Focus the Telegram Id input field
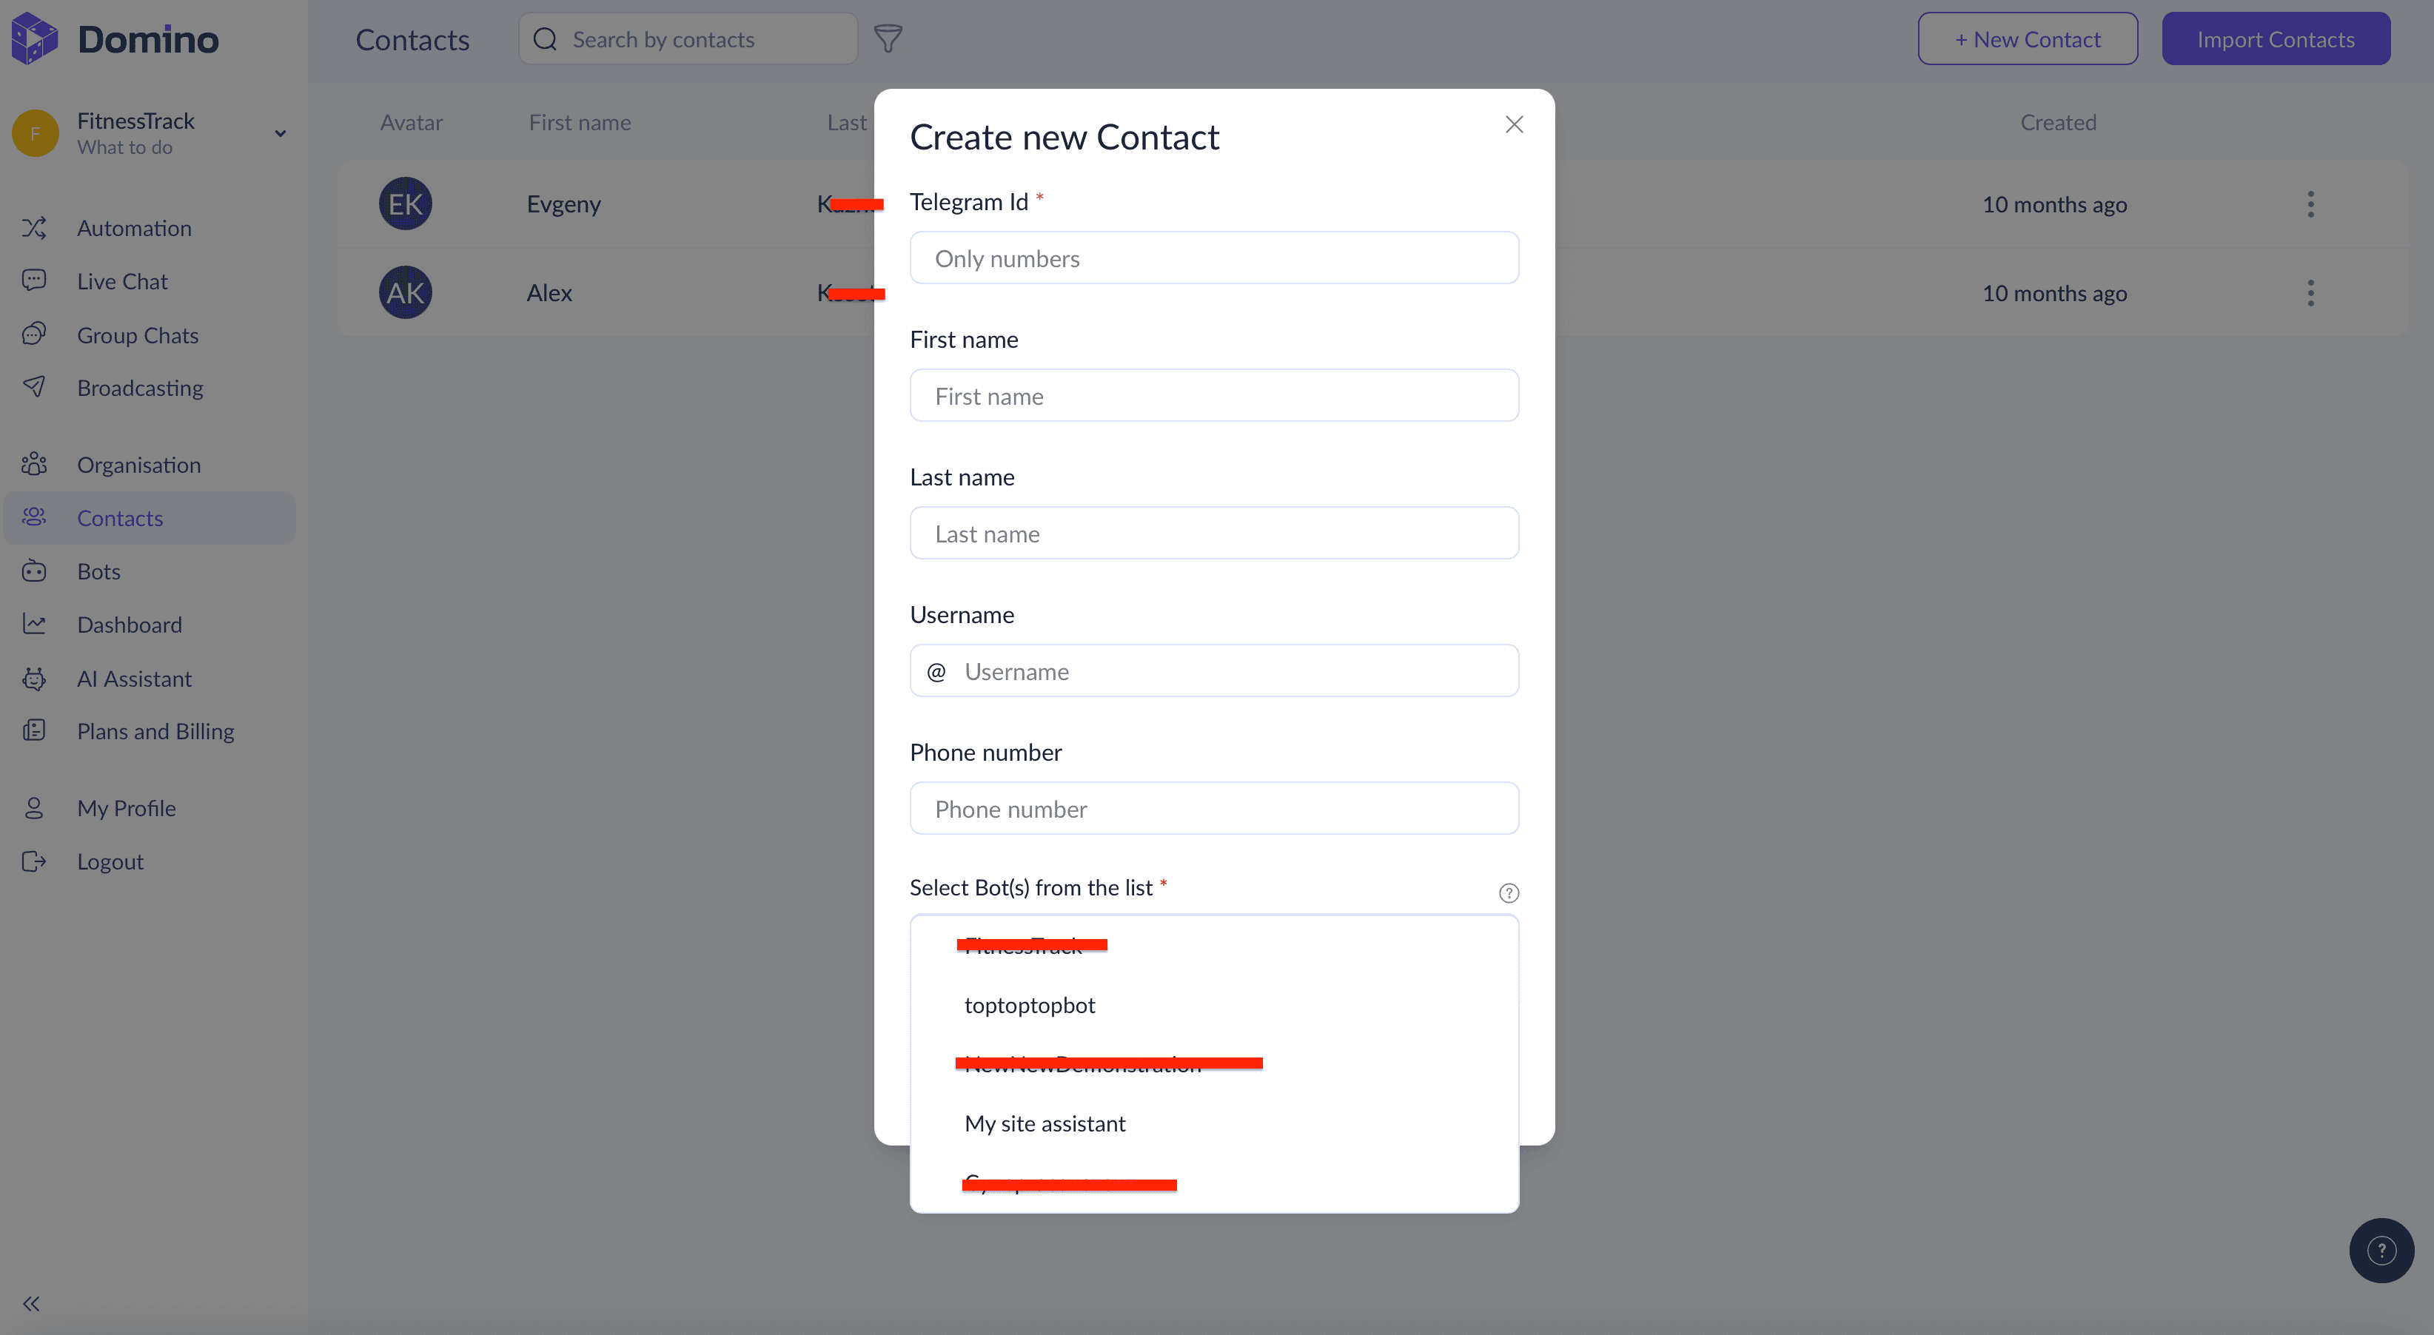Viewport: 2434px width, 1335px height. [1213, 258]
